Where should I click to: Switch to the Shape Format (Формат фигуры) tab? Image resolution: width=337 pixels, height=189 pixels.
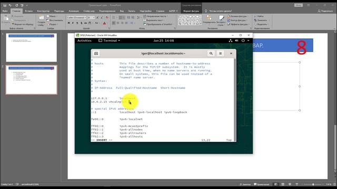(x=191, y=10)
